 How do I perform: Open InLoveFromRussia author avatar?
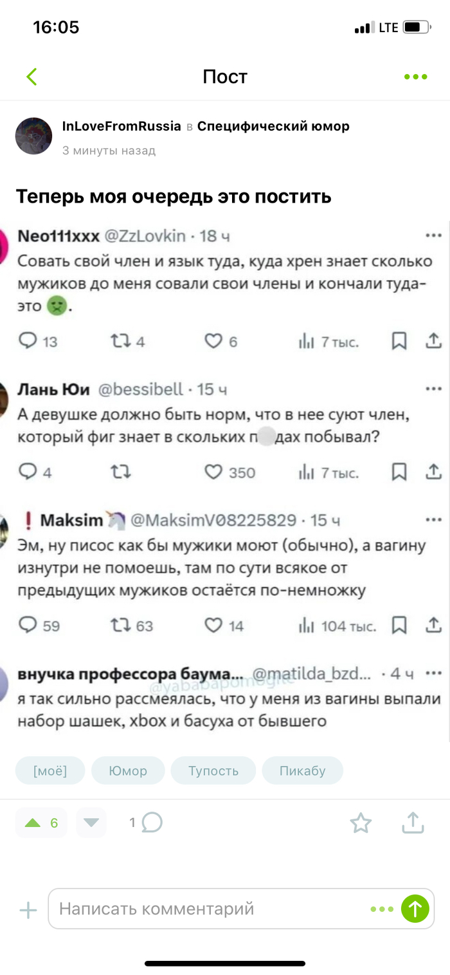(x=33, y=136)
